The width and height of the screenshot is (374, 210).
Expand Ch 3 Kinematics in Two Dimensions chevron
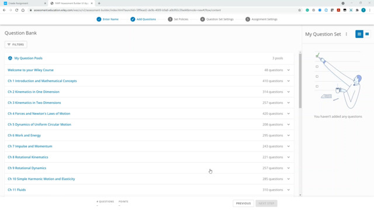tap(288, 103)
